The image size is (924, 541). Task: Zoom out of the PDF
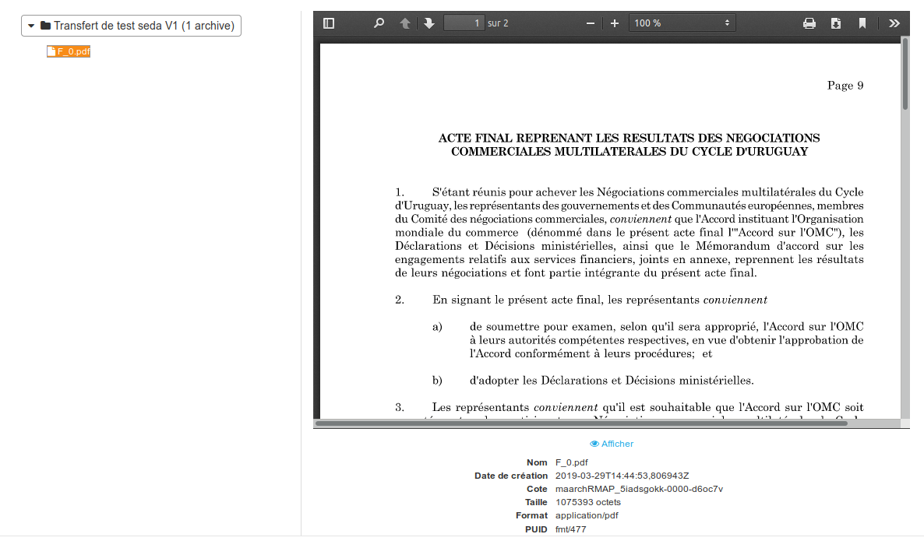click(591, 23)
